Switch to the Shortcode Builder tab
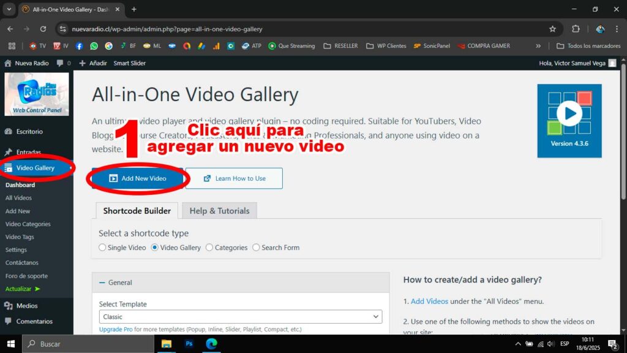 coord(137,211)
